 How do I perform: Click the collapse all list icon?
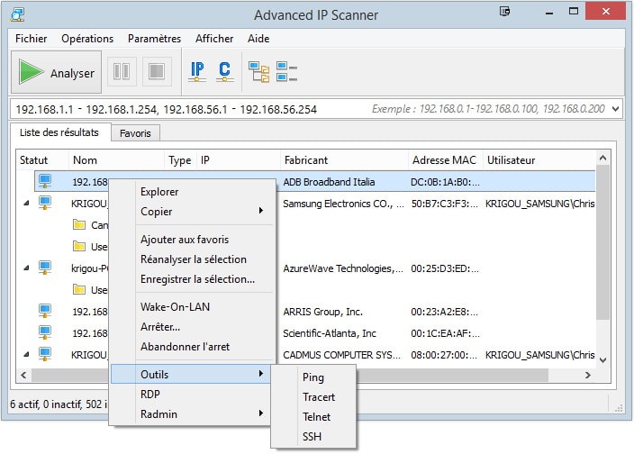pos(286,71)
